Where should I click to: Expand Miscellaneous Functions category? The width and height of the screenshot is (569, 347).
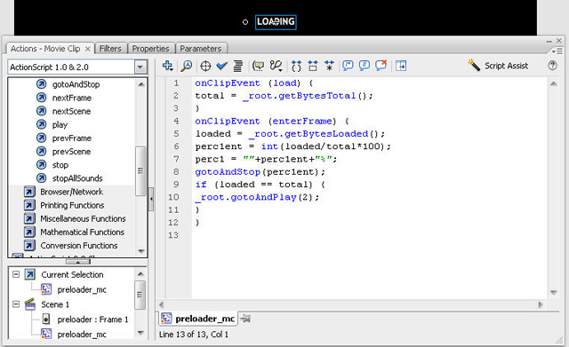coord(83,219)
